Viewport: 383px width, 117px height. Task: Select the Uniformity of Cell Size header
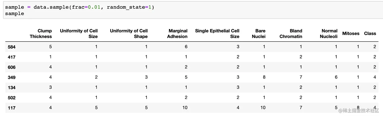click(x=79, y=33)
